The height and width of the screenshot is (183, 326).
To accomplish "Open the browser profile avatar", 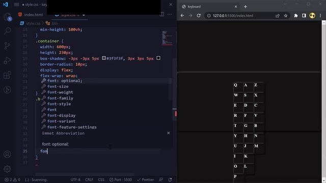I will coord(312,16).
